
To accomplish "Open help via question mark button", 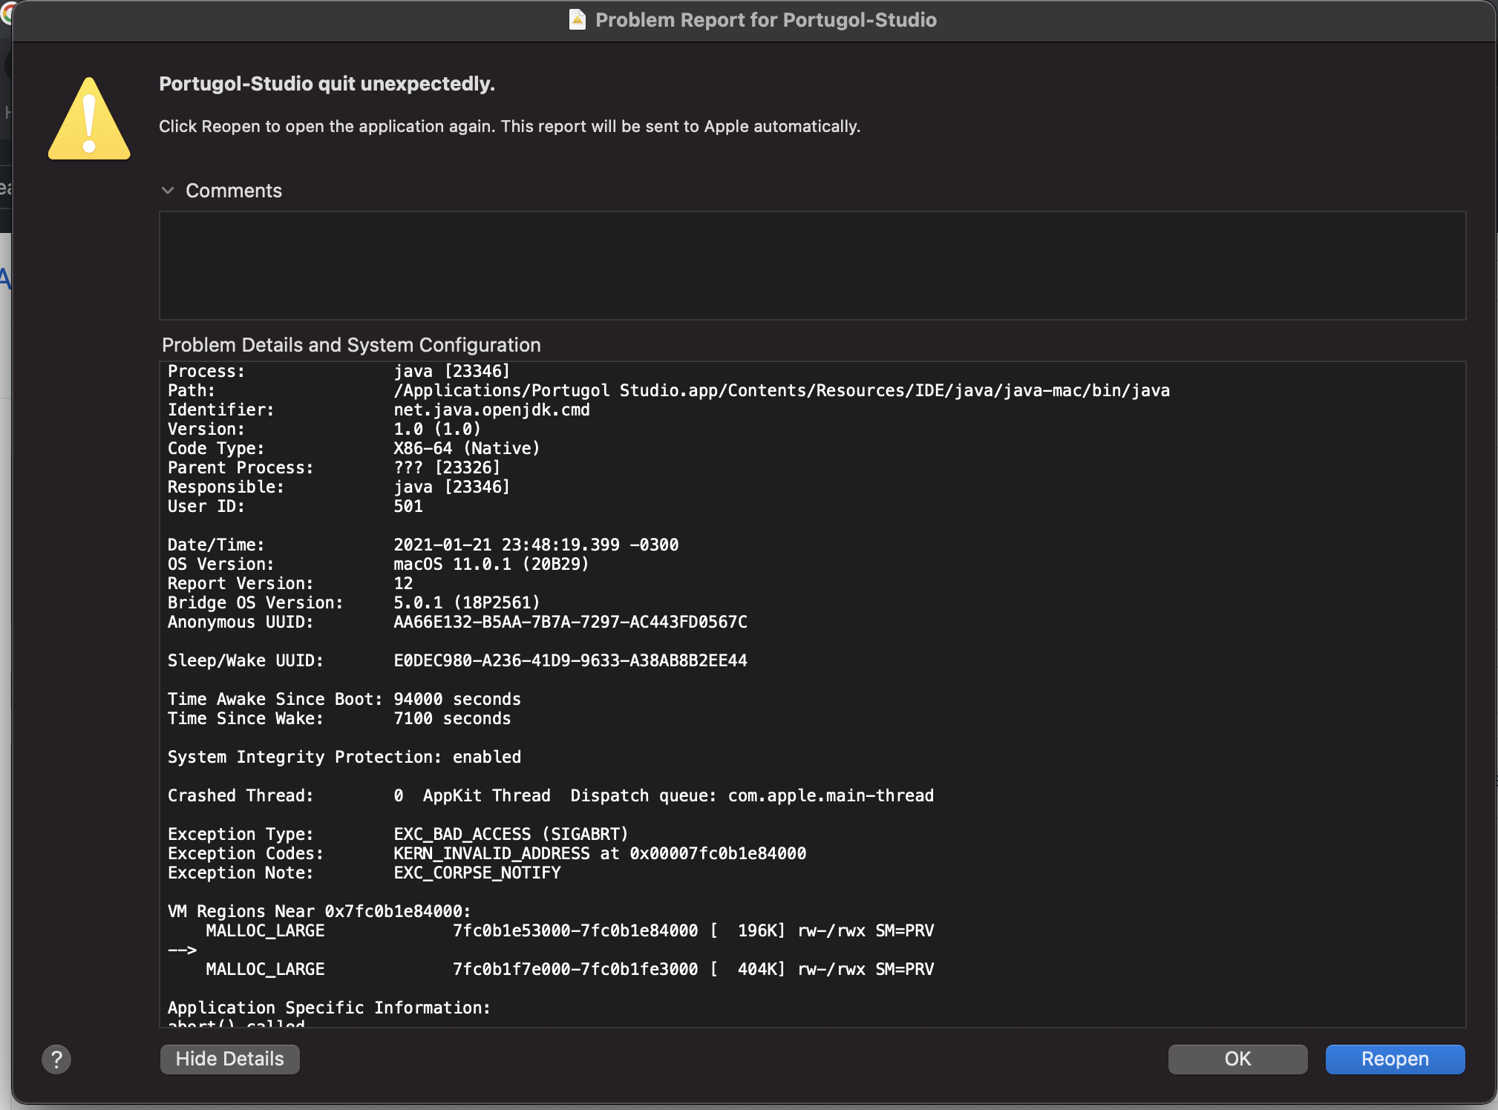I will coord(56,1060).
